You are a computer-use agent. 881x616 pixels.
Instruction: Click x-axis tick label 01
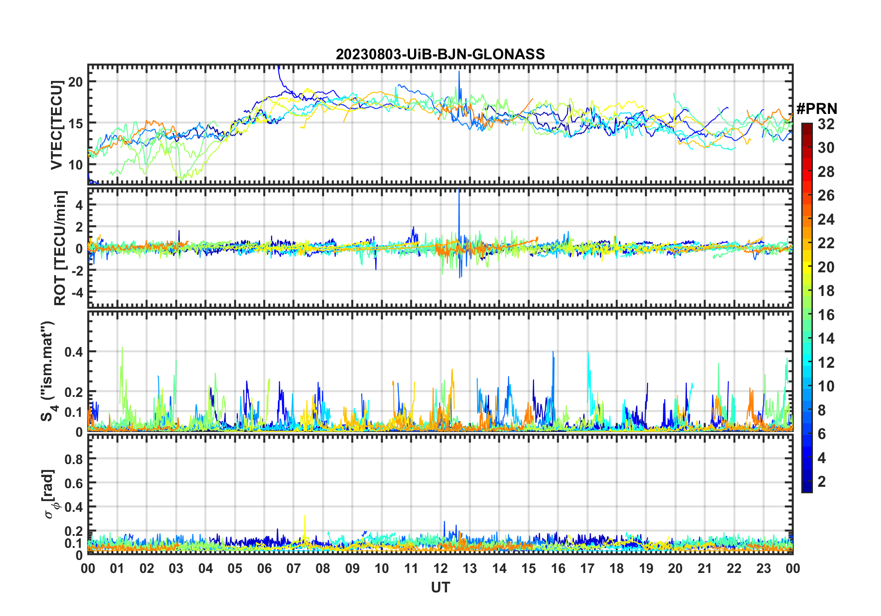(x=117, y=568)
